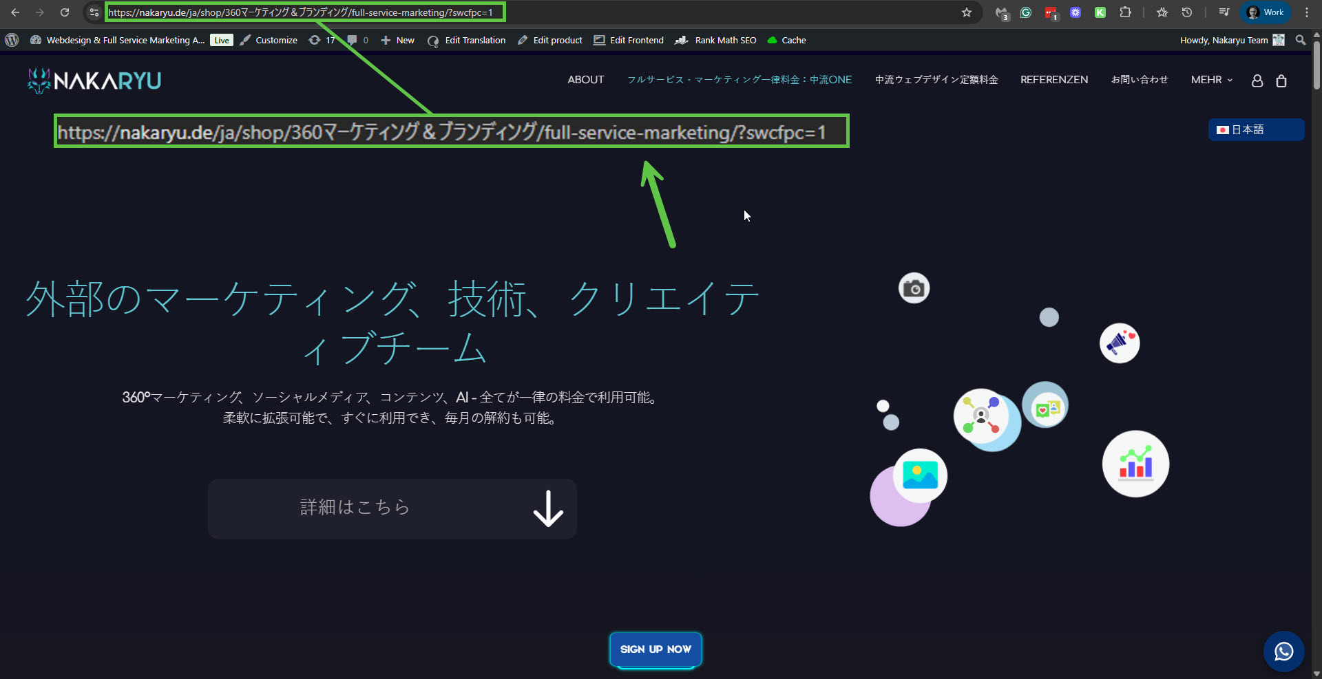
Task: Click the page's vertical scrollbar thumb
Action: 1316,65
